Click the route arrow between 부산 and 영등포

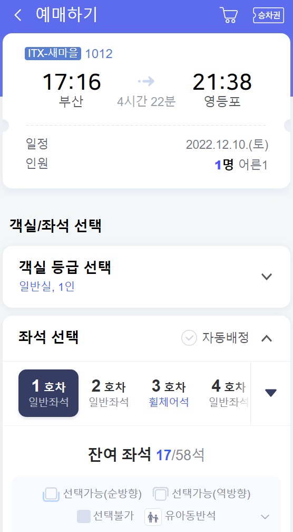coord(147,81)
